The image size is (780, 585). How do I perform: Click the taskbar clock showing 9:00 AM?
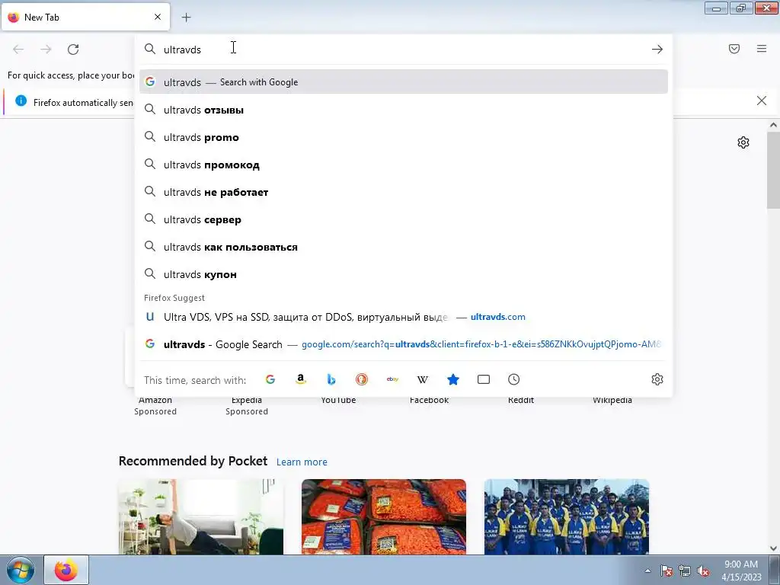click(741, 571)
